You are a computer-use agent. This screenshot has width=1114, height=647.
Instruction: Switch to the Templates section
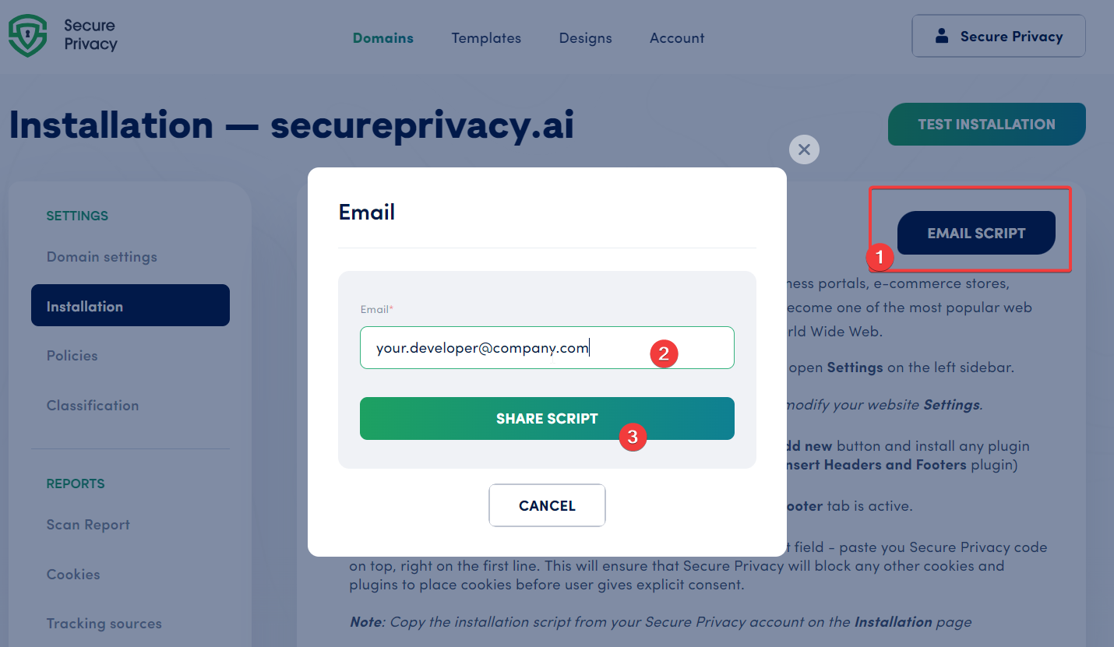click(485, 37)
